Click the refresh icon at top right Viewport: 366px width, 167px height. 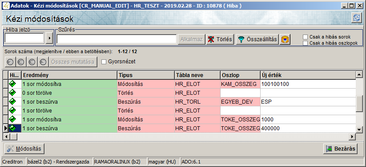(356, 18)
